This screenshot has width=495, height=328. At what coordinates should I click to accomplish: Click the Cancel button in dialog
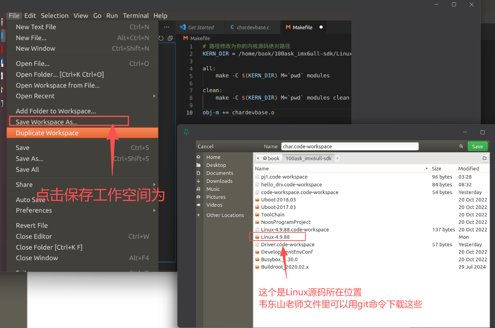coord(206,146)
